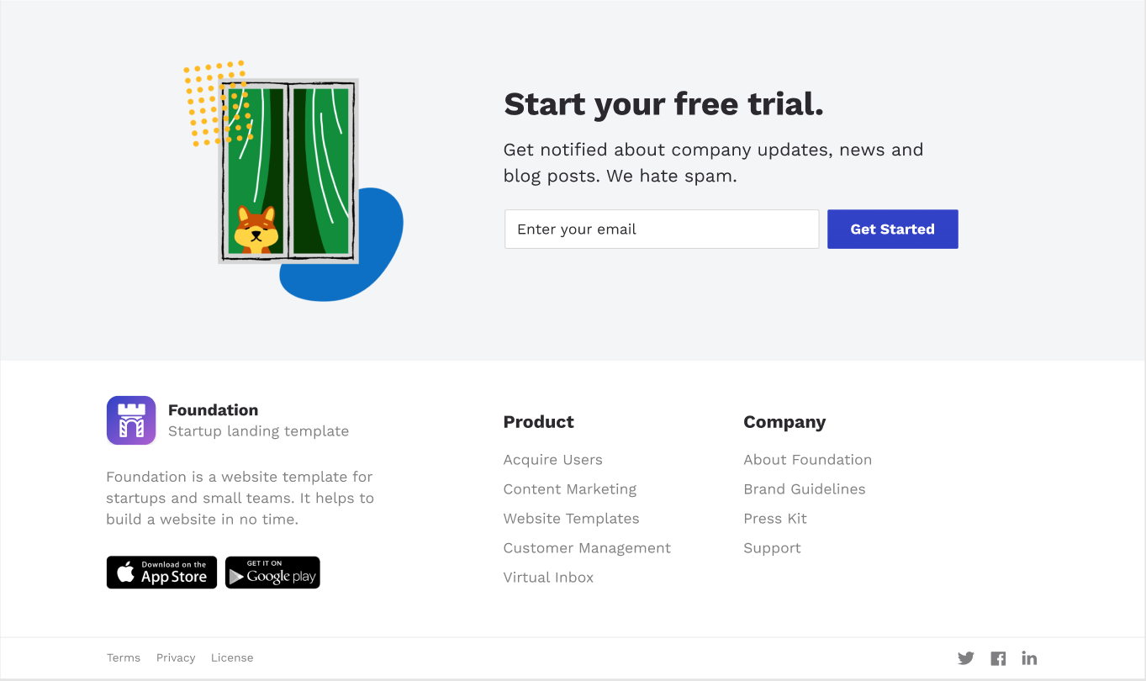The width and height of the screenshot is (1146, 681).
Task: View the Brand Guidelines link
Action: tap(804, 489)
